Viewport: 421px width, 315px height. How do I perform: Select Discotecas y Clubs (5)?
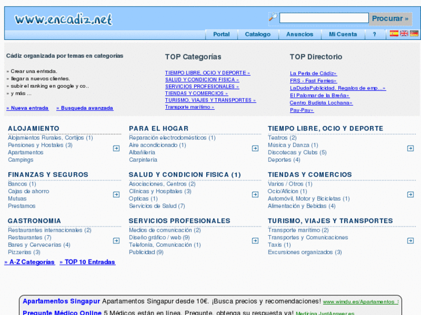tap(297, 152)
